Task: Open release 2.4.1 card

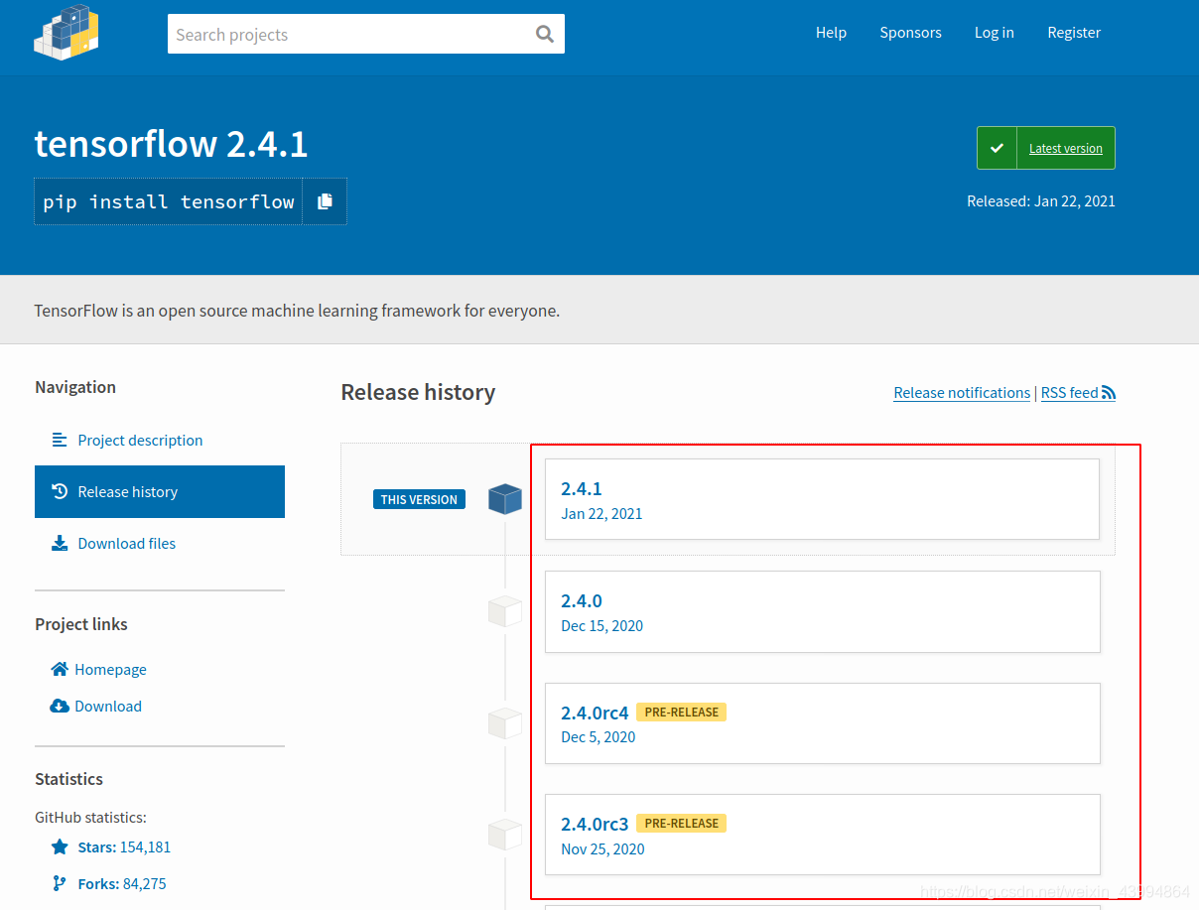Action: [x=822, y=499]
